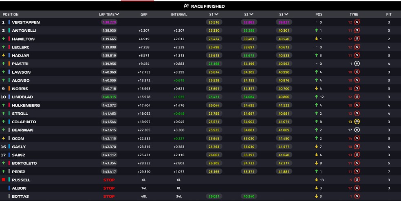Click Russell's red stopped square icon
The image size is (401, 201).
(x=4, y=179)
